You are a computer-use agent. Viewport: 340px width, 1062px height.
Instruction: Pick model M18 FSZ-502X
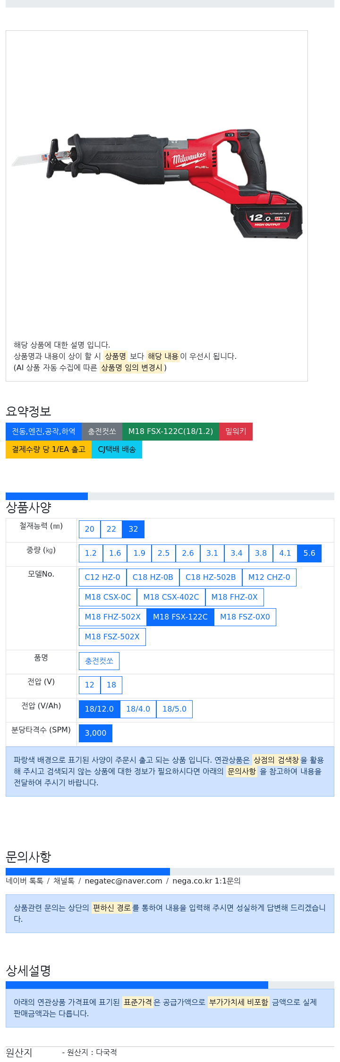click(x=112, y=637)
